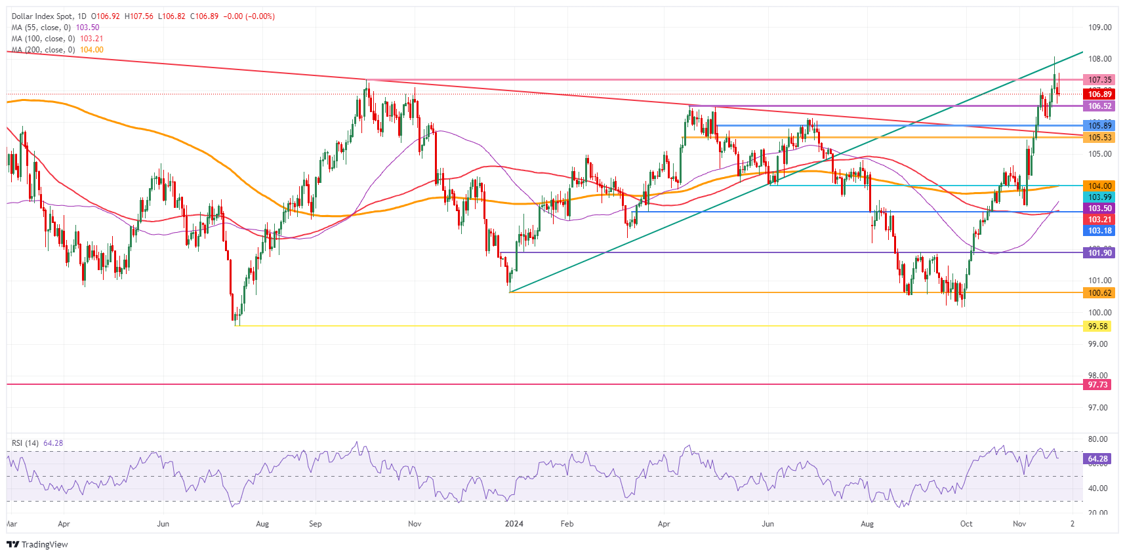This screenshot has height=556, width=1125.
Task: Select the purple 106.52 price axis label
Action: point(1099,106)
